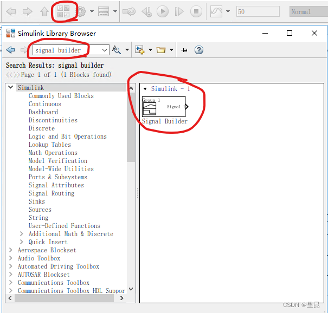Open Library Browser help
The image size is (328, 313).
[x=199, y=50]
